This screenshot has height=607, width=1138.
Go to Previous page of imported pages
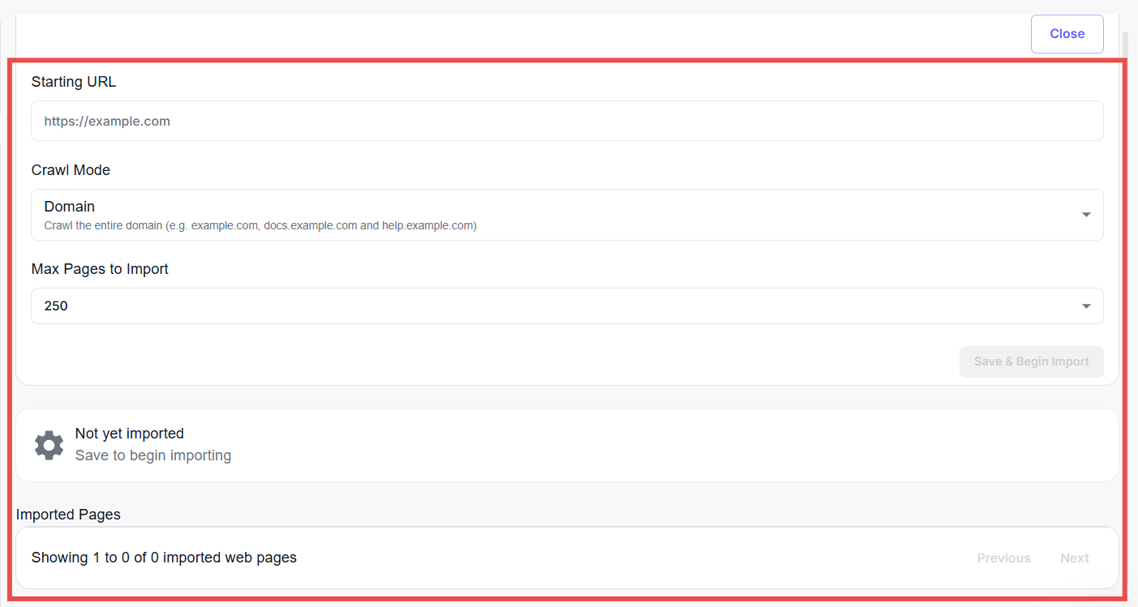pyautogui.click(x=1003, y=558)
